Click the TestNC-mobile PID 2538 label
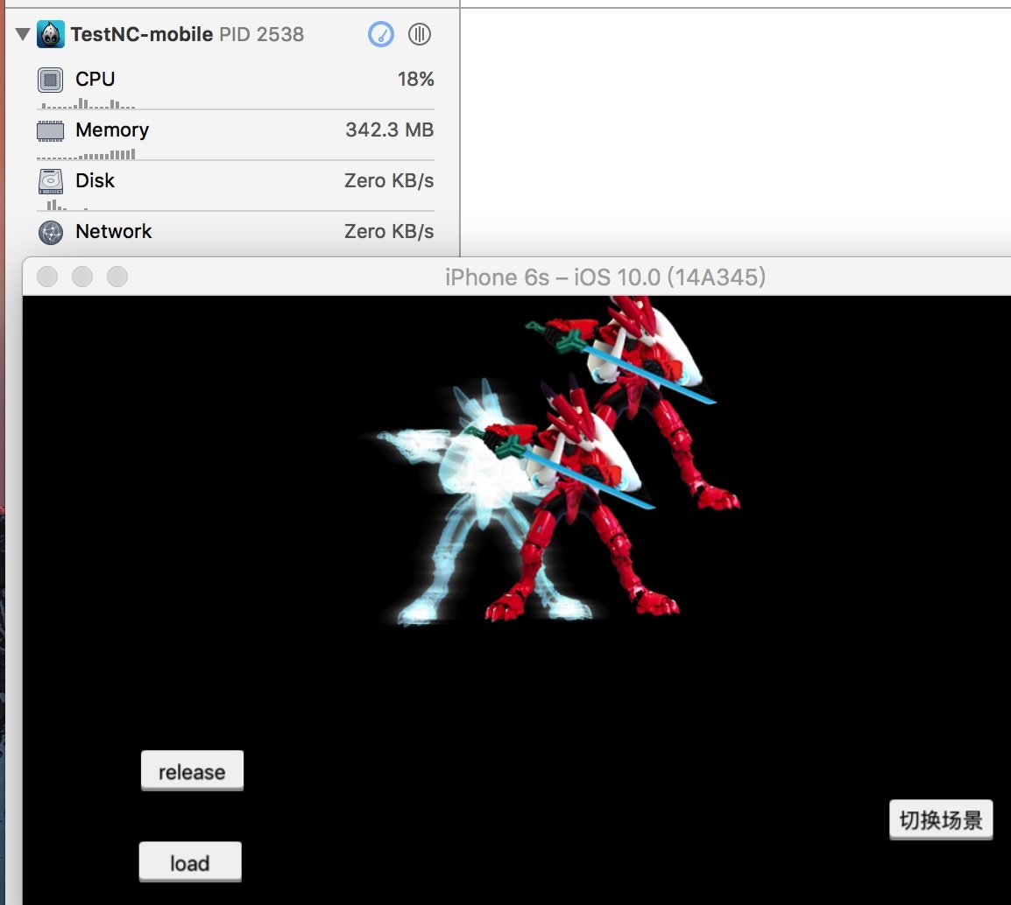Image resolution: width=1011 pixels, height=905 pixels. tap(187, 34)
